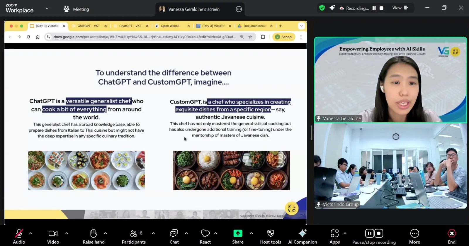Image resolution: width=469 pixels, height=246 pixels.
Task: Expand React options caret
Action: 216,233
